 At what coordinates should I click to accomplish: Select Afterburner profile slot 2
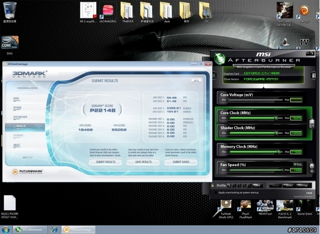click(x=234, y=185)
